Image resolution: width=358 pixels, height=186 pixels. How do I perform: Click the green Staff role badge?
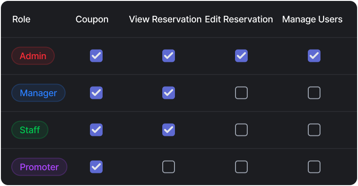tap(30, 130)
